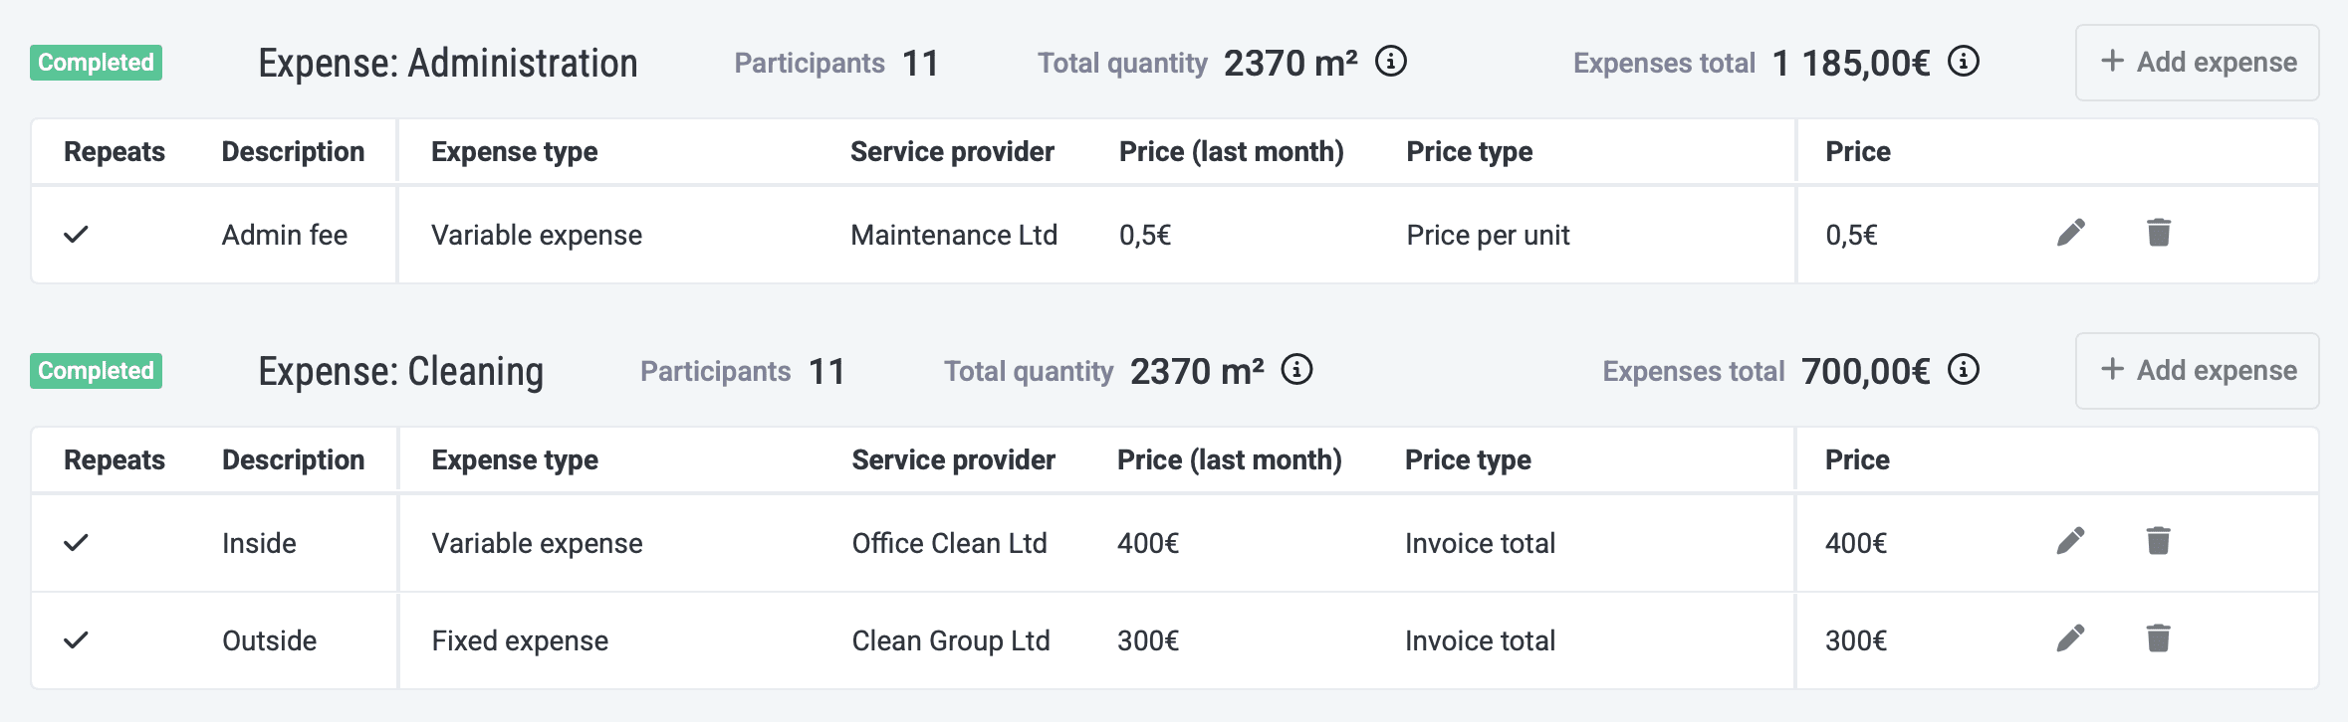Edit the Inside cleaning expense
The height and width of the screenshot is (722, 2348).
pos(2071,541)
